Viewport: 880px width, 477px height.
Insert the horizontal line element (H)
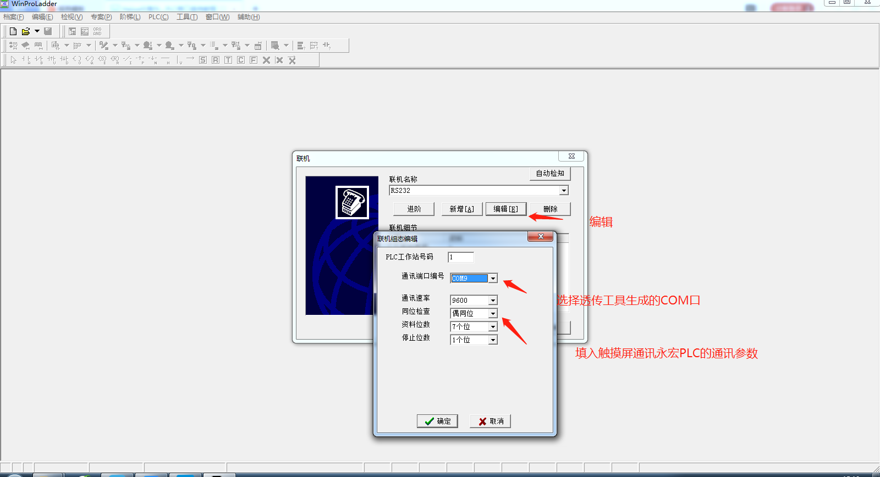click(166, 60)
